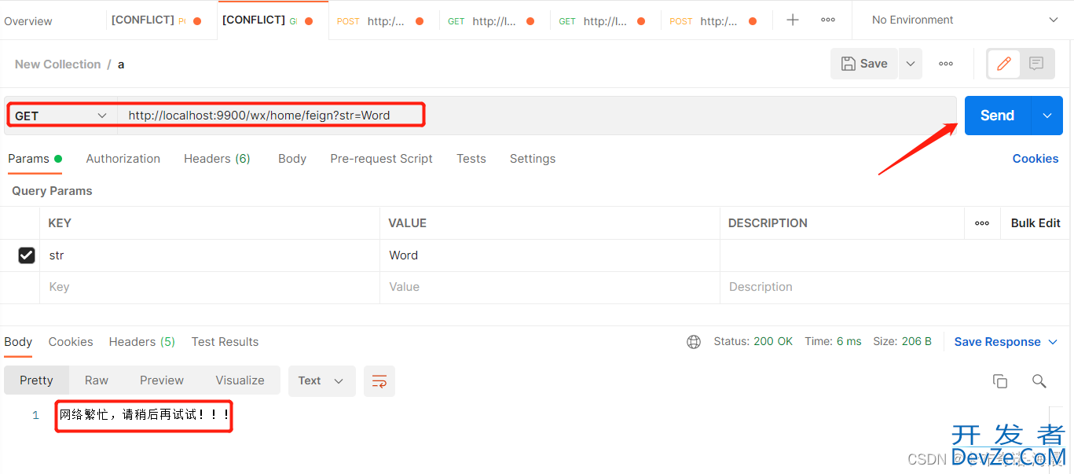Click Bulk Edit for query params

pyautogui.click(x=1036, y=223)
